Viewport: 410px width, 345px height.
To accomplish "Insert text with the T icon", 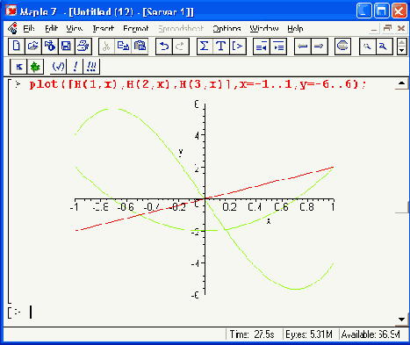I will [221, 47].
